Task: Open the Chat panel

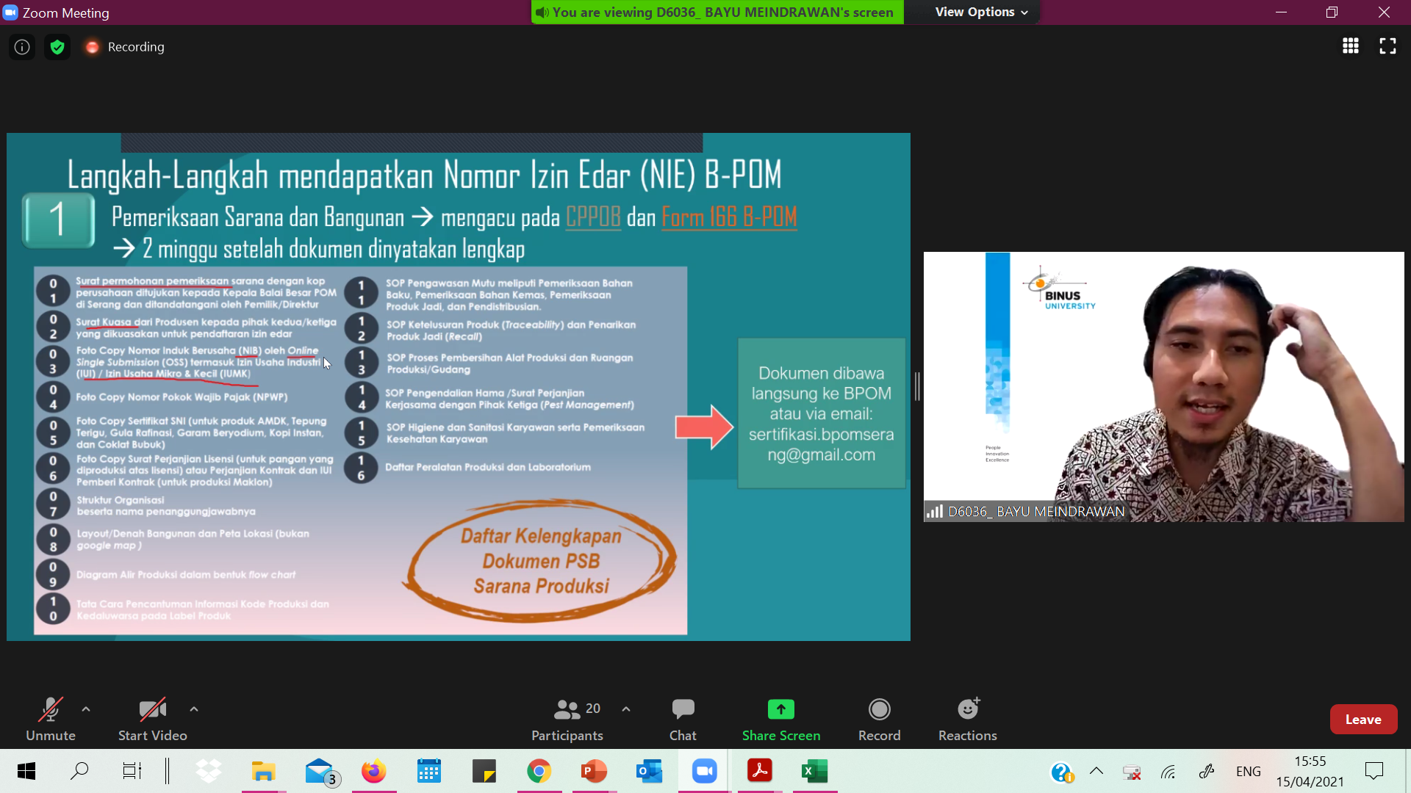Action: tap(683, 720)
